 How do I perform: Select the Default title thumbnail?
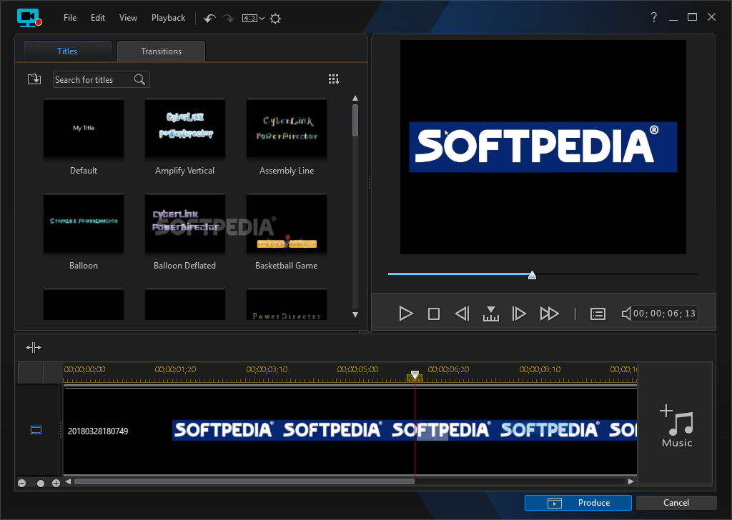tap(84, 129)
